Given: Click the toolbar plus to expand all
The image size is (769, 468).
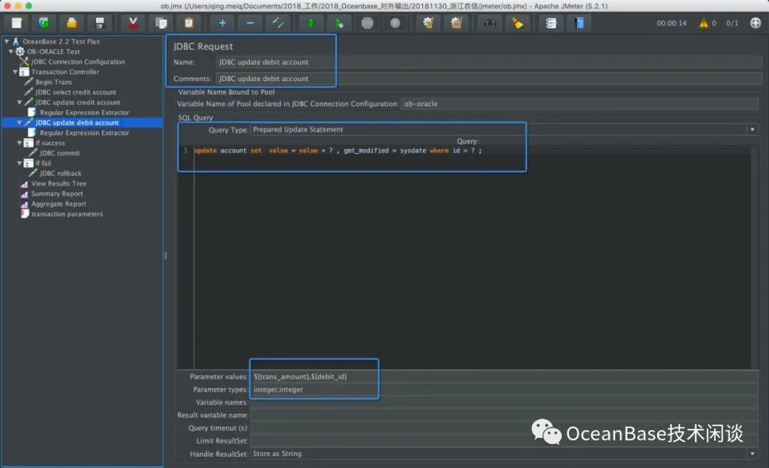Looking at the screenshot, I should click(222, 23).
